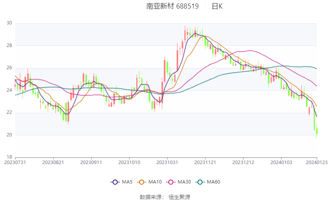The height and width of the screenshot is (201, 330).
Task: Hide the MA10 line using its legend text
Action: tap(155, 182)
